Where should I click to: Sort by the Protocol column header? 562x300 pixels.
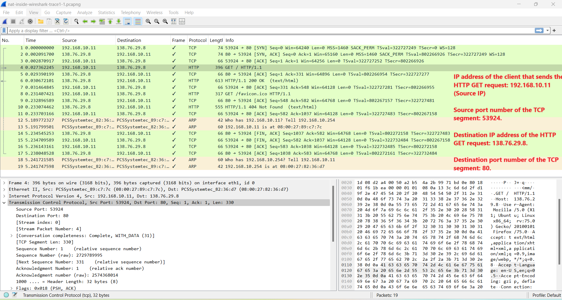(198, 40)
